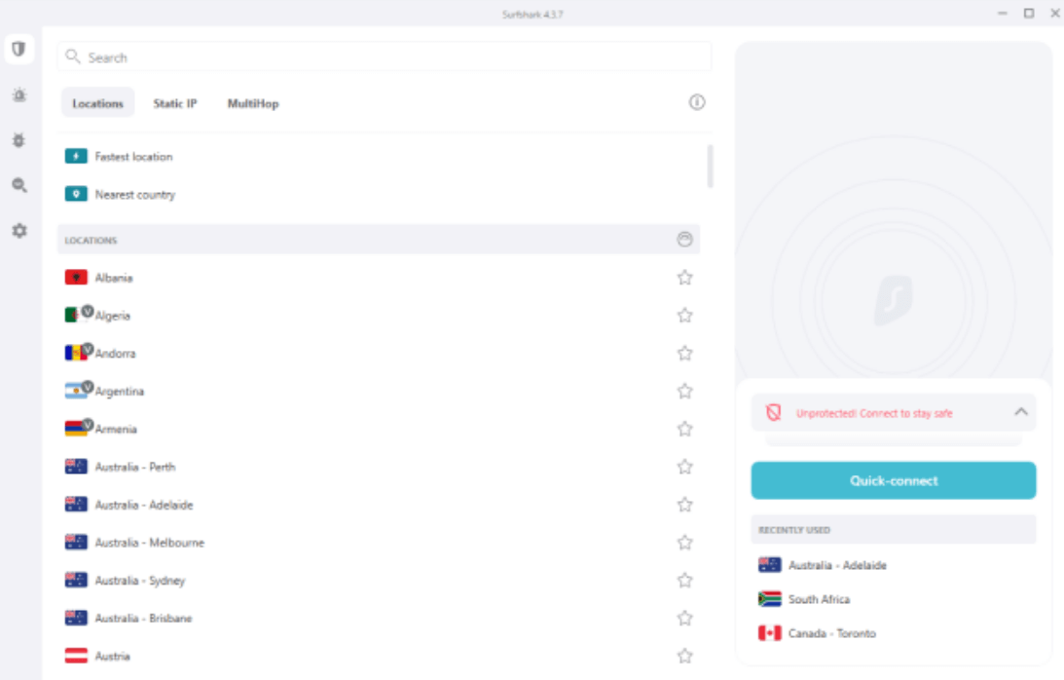This screenshot has width=1064, height=680.
Task: Favorite Argentina with its star
Action: pos(684,391)
